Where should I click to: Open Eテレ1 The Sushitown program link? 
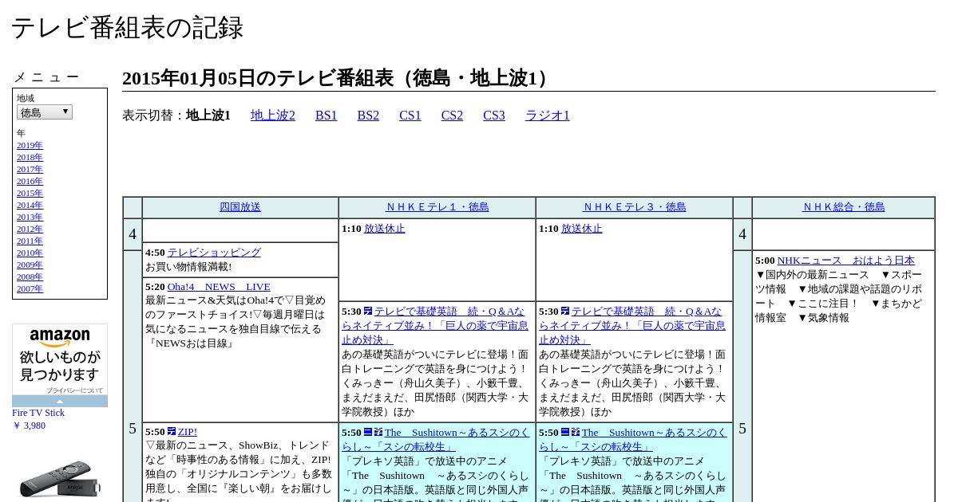click(436, 440)
